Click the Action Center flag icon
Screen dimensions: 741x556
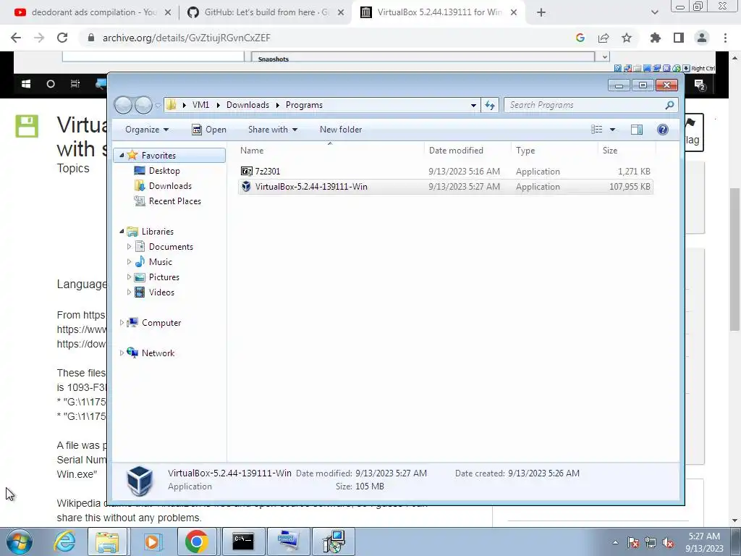point(632,543)
